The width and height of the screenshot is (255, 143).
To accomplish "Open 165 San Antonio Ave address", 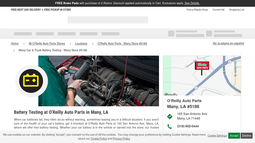I will (x=192, y=116).
